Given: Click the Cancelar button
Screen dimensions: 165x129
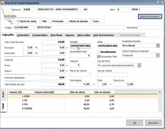Looking at the screenshot, I should click(x=153, y=123).
